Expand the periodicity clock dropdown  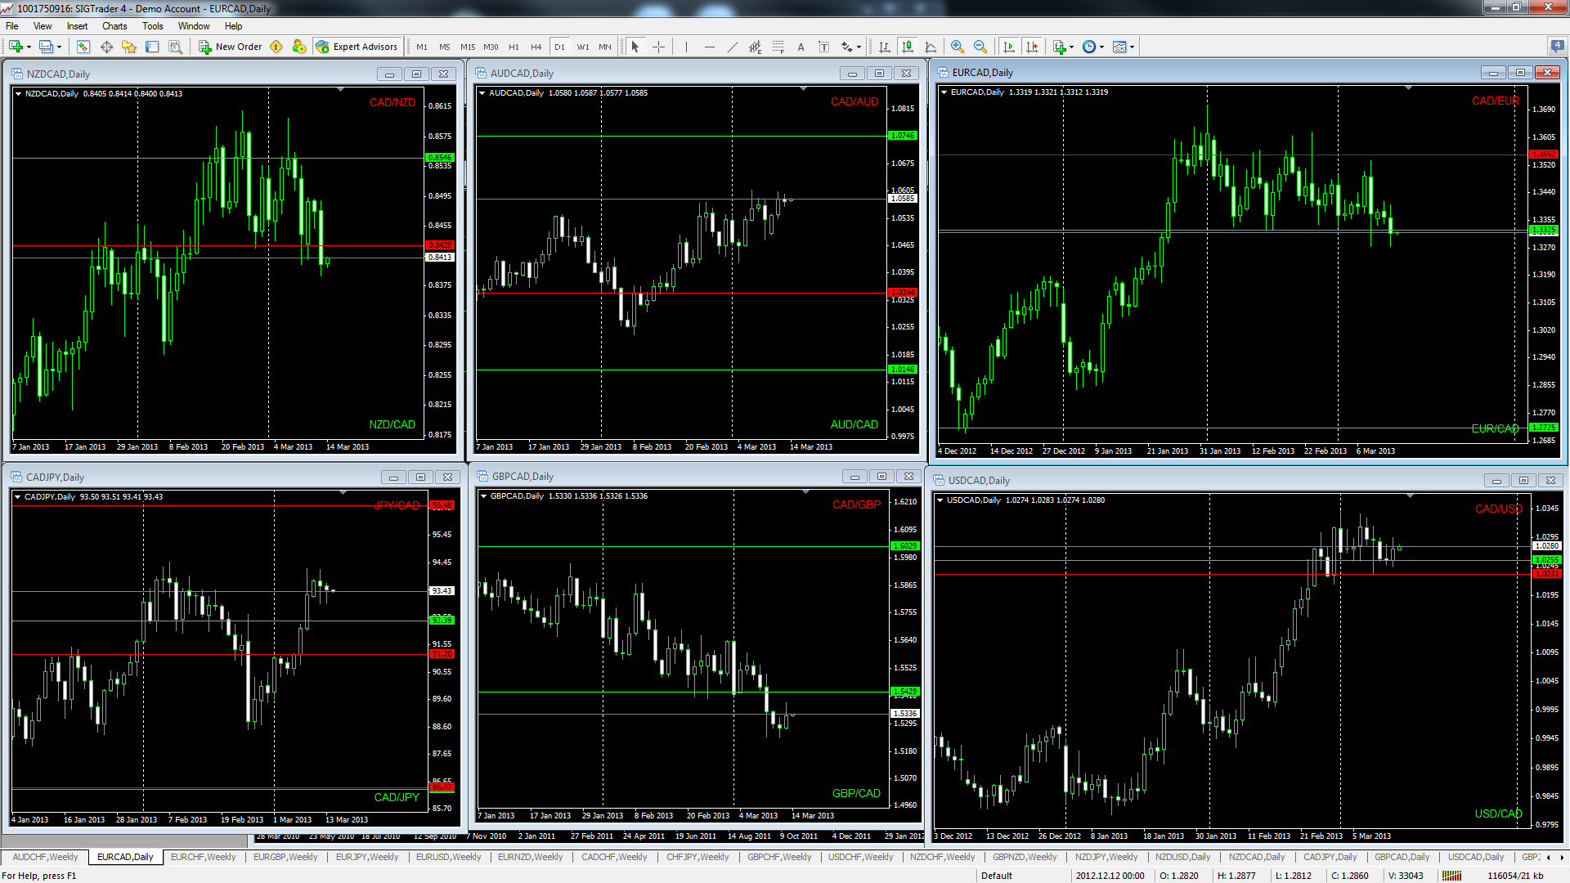click(1101, 47)
